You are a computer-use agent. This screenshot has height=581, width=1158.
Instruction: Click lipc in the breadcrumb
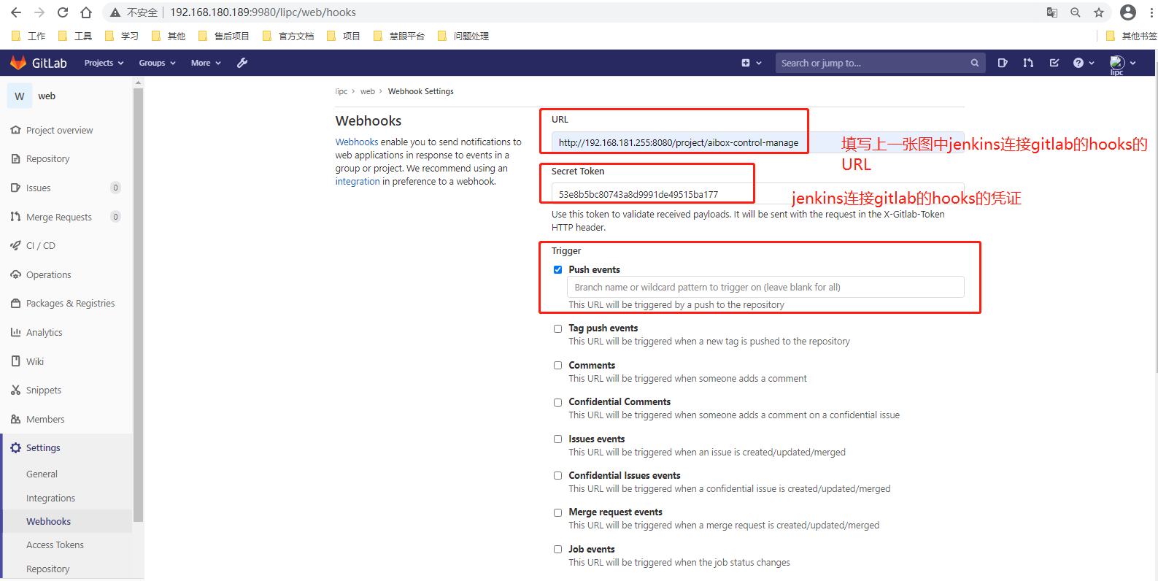coord(341,91)
